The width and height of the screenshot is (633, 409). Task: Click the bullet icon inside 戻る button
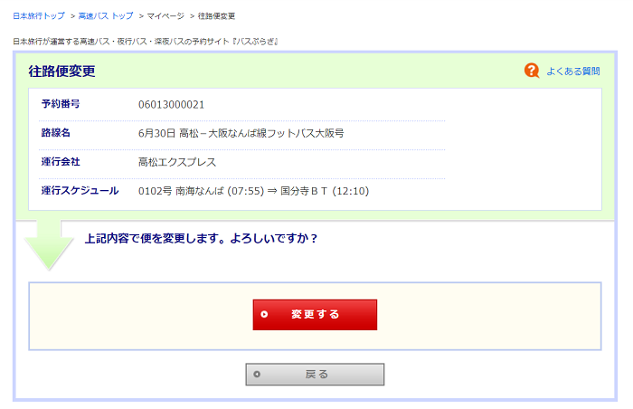tap(257, 375)
